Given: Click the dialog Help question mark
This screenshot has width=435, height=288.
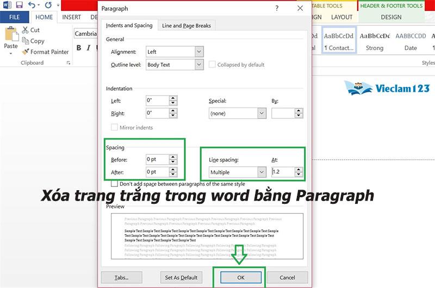Looking at the screenshot, I should (277, 8).
